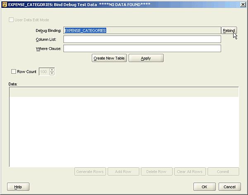This screenshot has height=195, width=248.
Task: Click the Add Row button
Action: pyautogui.click(x=123, y=171)
